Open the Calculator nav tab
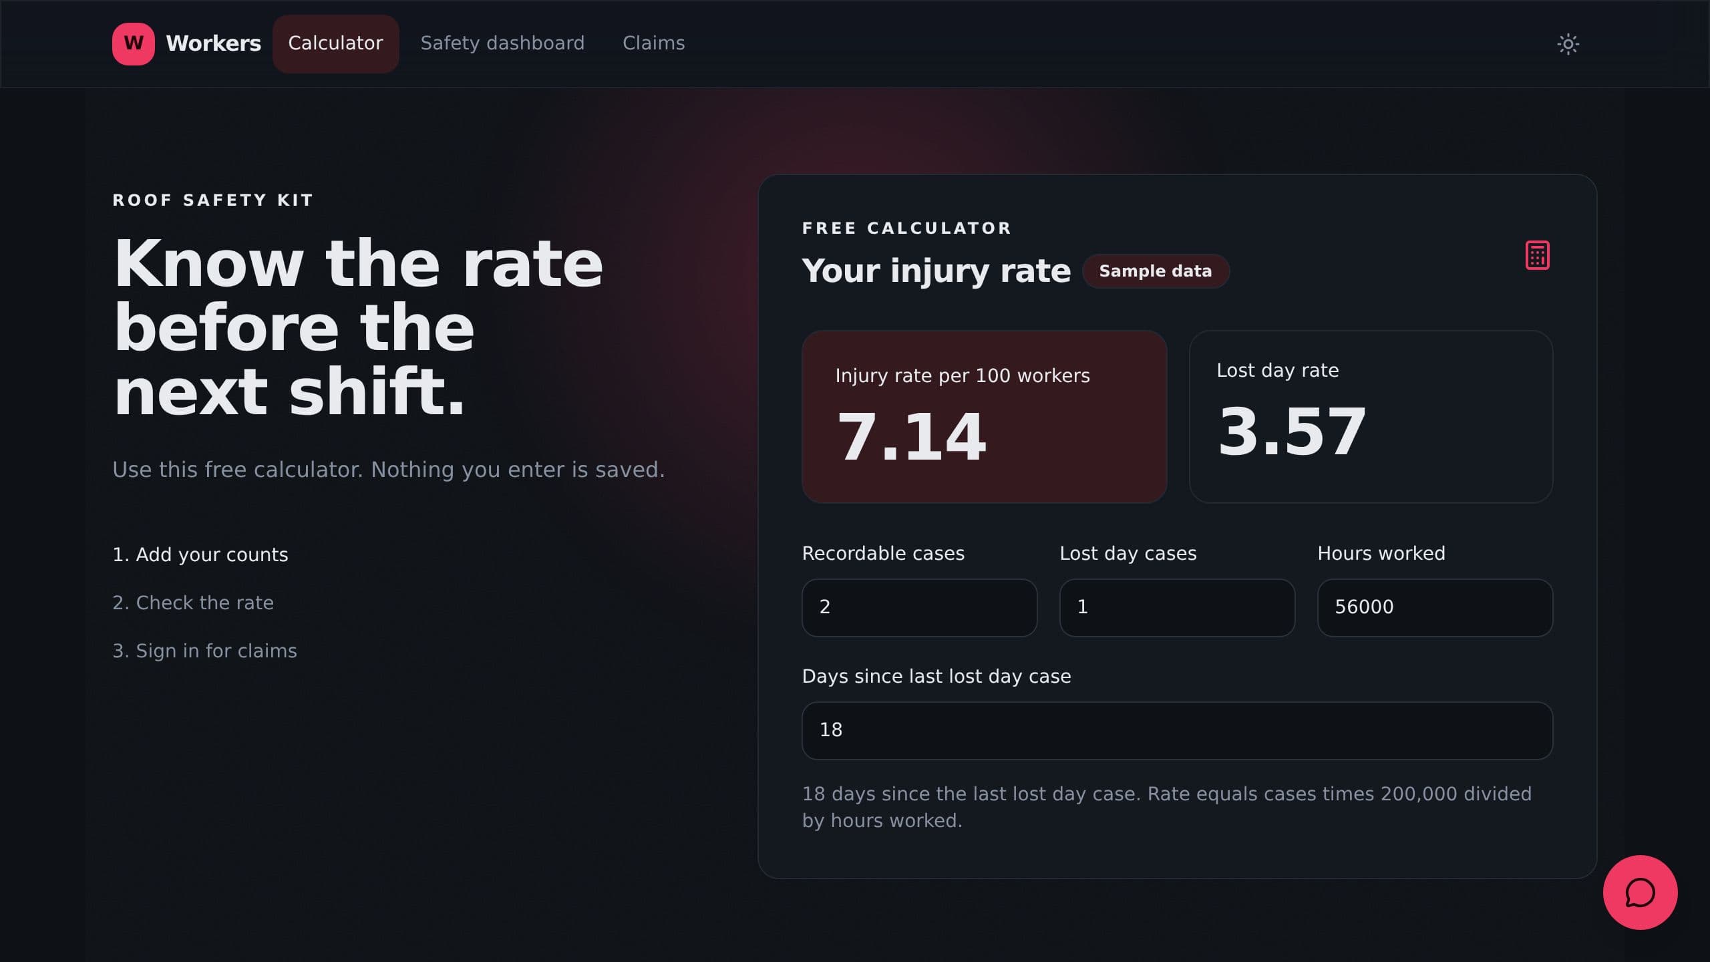 point(335,44)
